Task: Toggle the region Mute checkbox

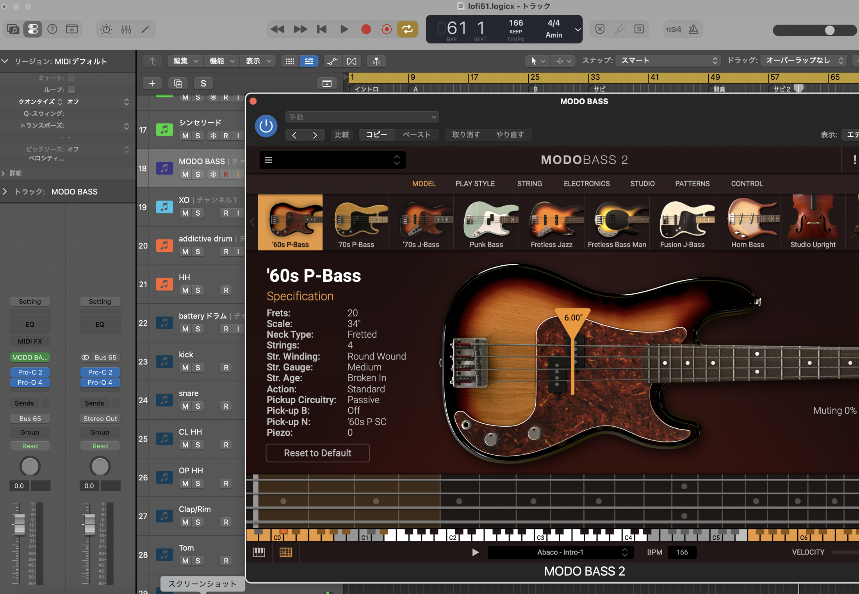Action: pyautogui.click(x=71, y=78)
